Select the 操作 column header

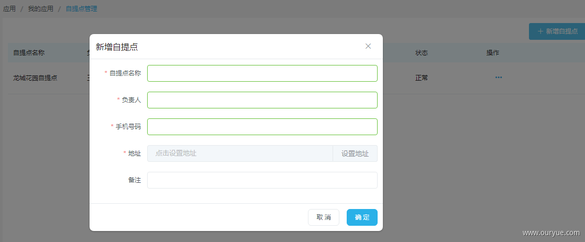pyautogui.click(x=492, y=53)
